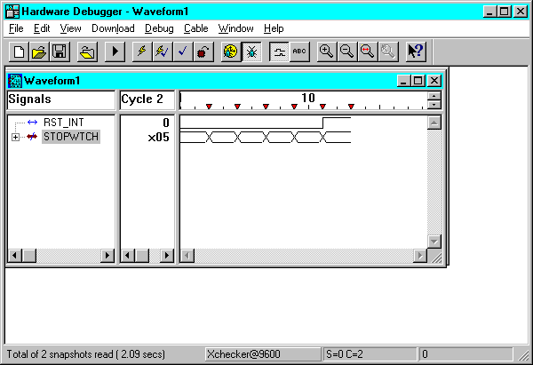533x365 pixels.
Task: Open the Cable menu
Action: tap(196, 28)
